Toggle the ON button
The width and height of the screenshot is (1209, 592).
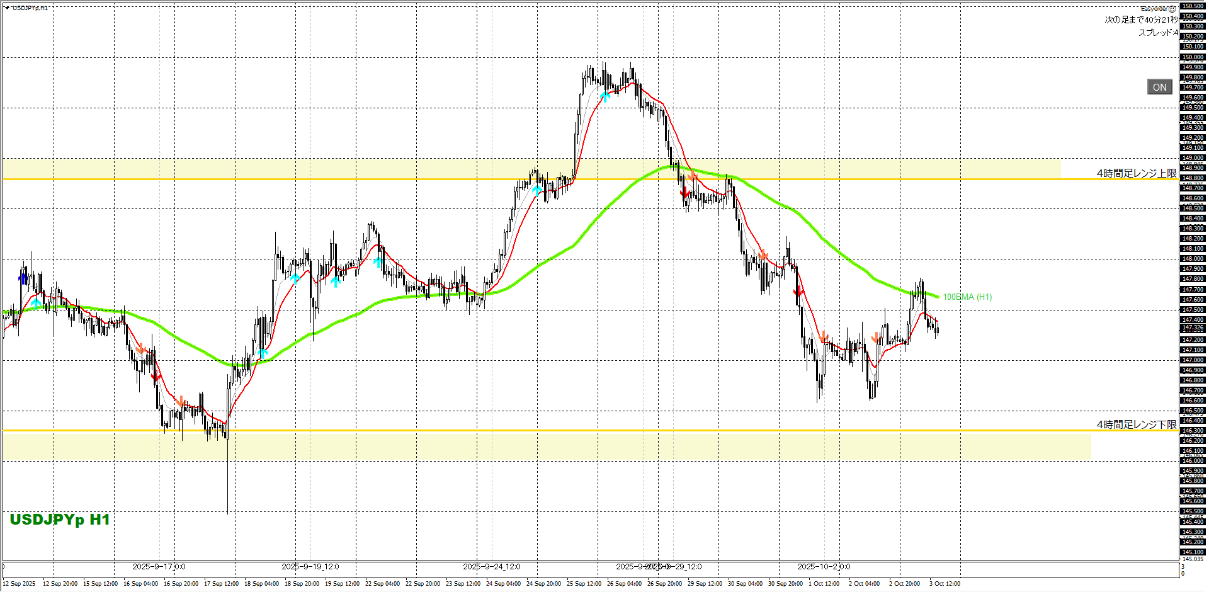pyautogui.click(x=1159, y=88)
